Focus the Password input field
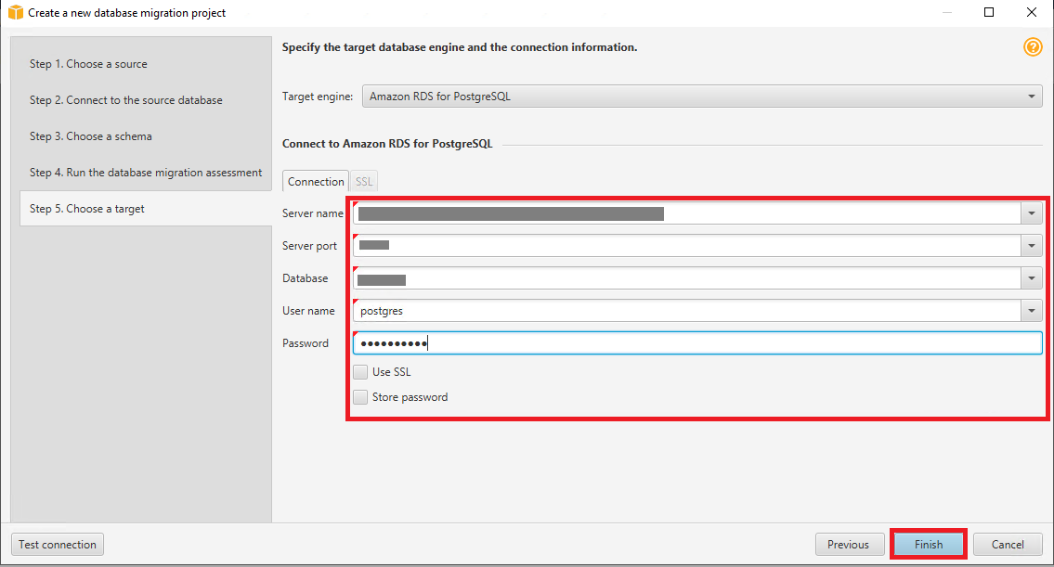This screenshot has height=567, width=1054. (x=696, y=343)
